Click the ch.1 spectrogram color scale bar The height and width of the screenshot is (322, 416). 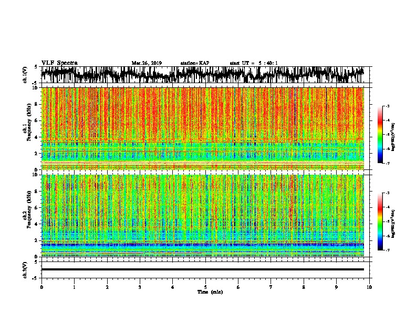click(x=380, y=135)
